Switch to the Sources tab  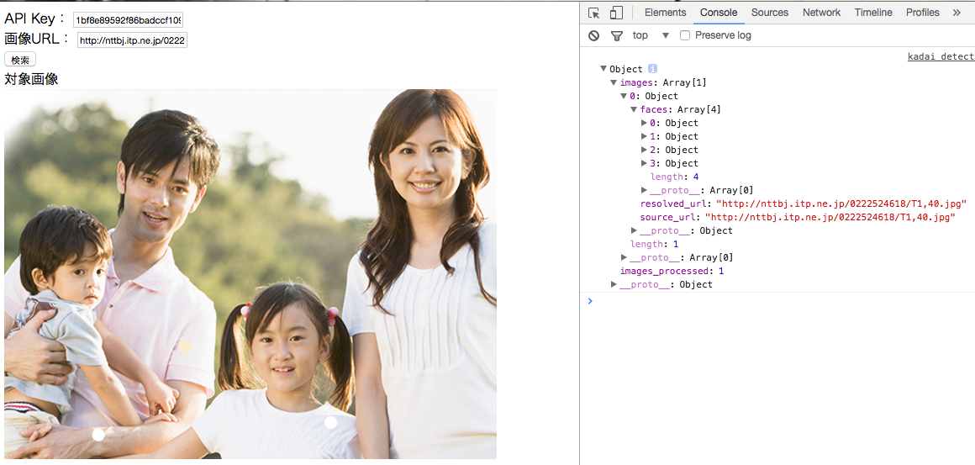(769, 13)
